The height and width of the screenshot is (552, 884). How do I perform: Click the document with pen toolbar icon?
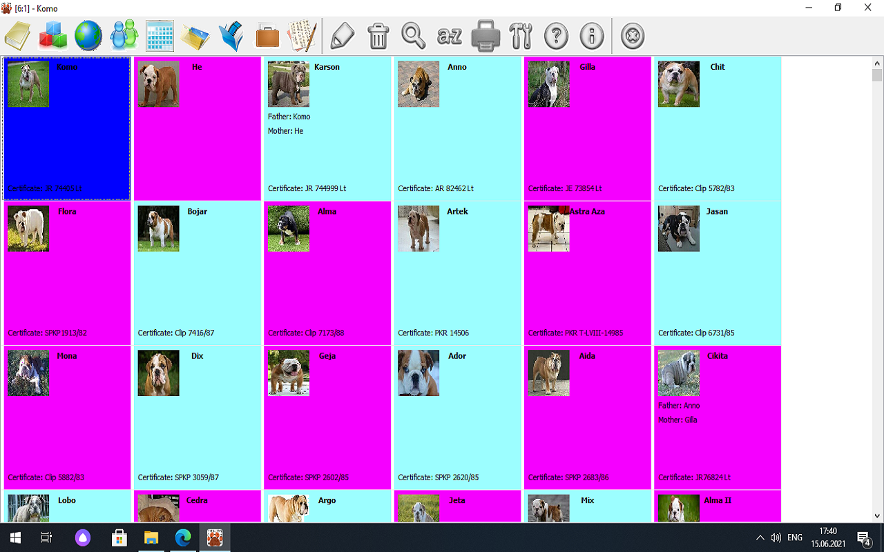(x=302, y=35)
